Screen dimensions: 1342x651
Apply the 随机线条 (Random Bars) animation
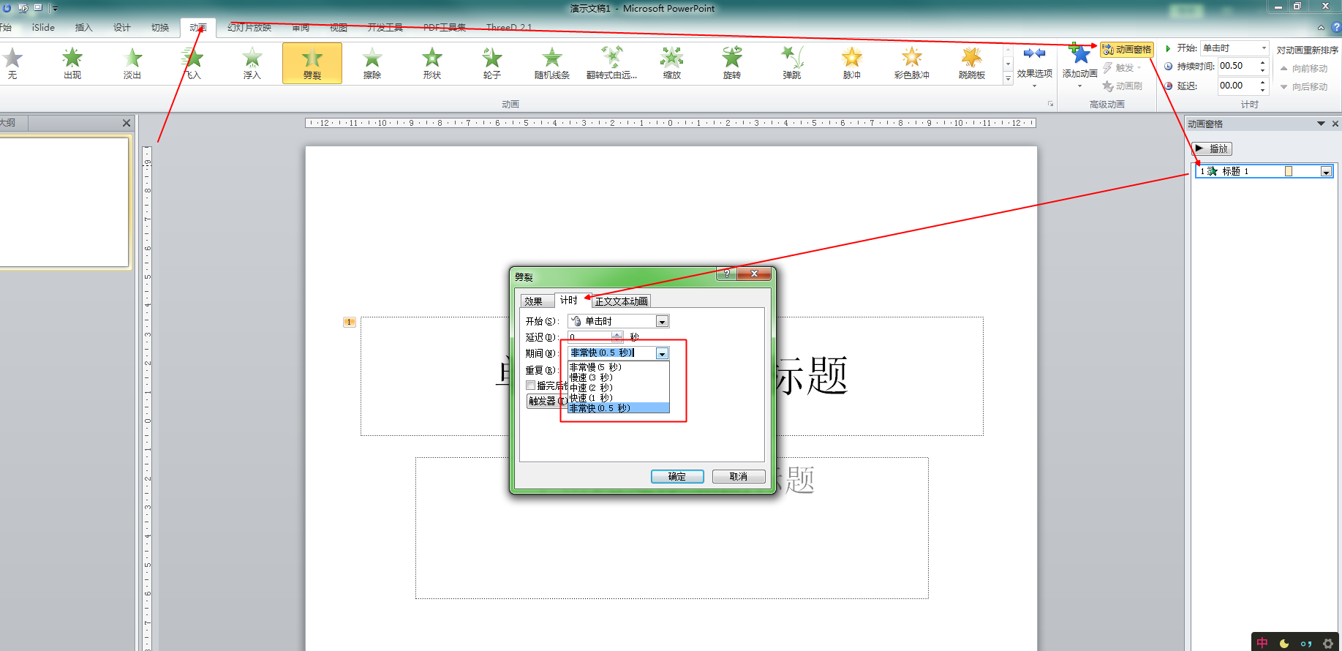point(552,63)
